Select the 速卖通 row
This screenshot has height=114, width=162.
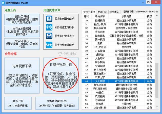pos(118,104)
